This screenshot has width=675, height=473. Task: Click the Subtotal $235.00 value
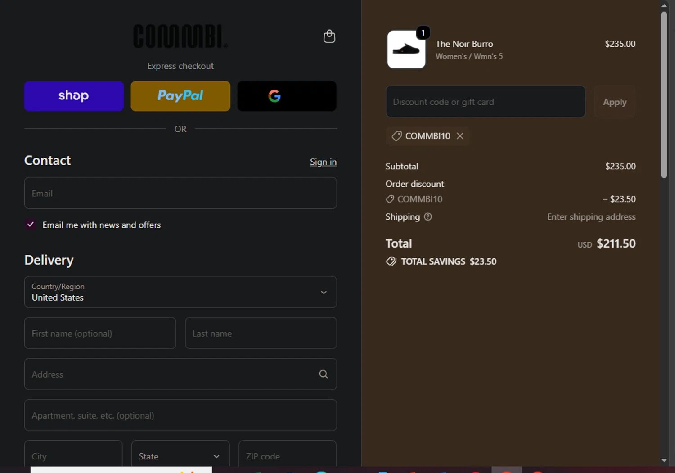621,166
